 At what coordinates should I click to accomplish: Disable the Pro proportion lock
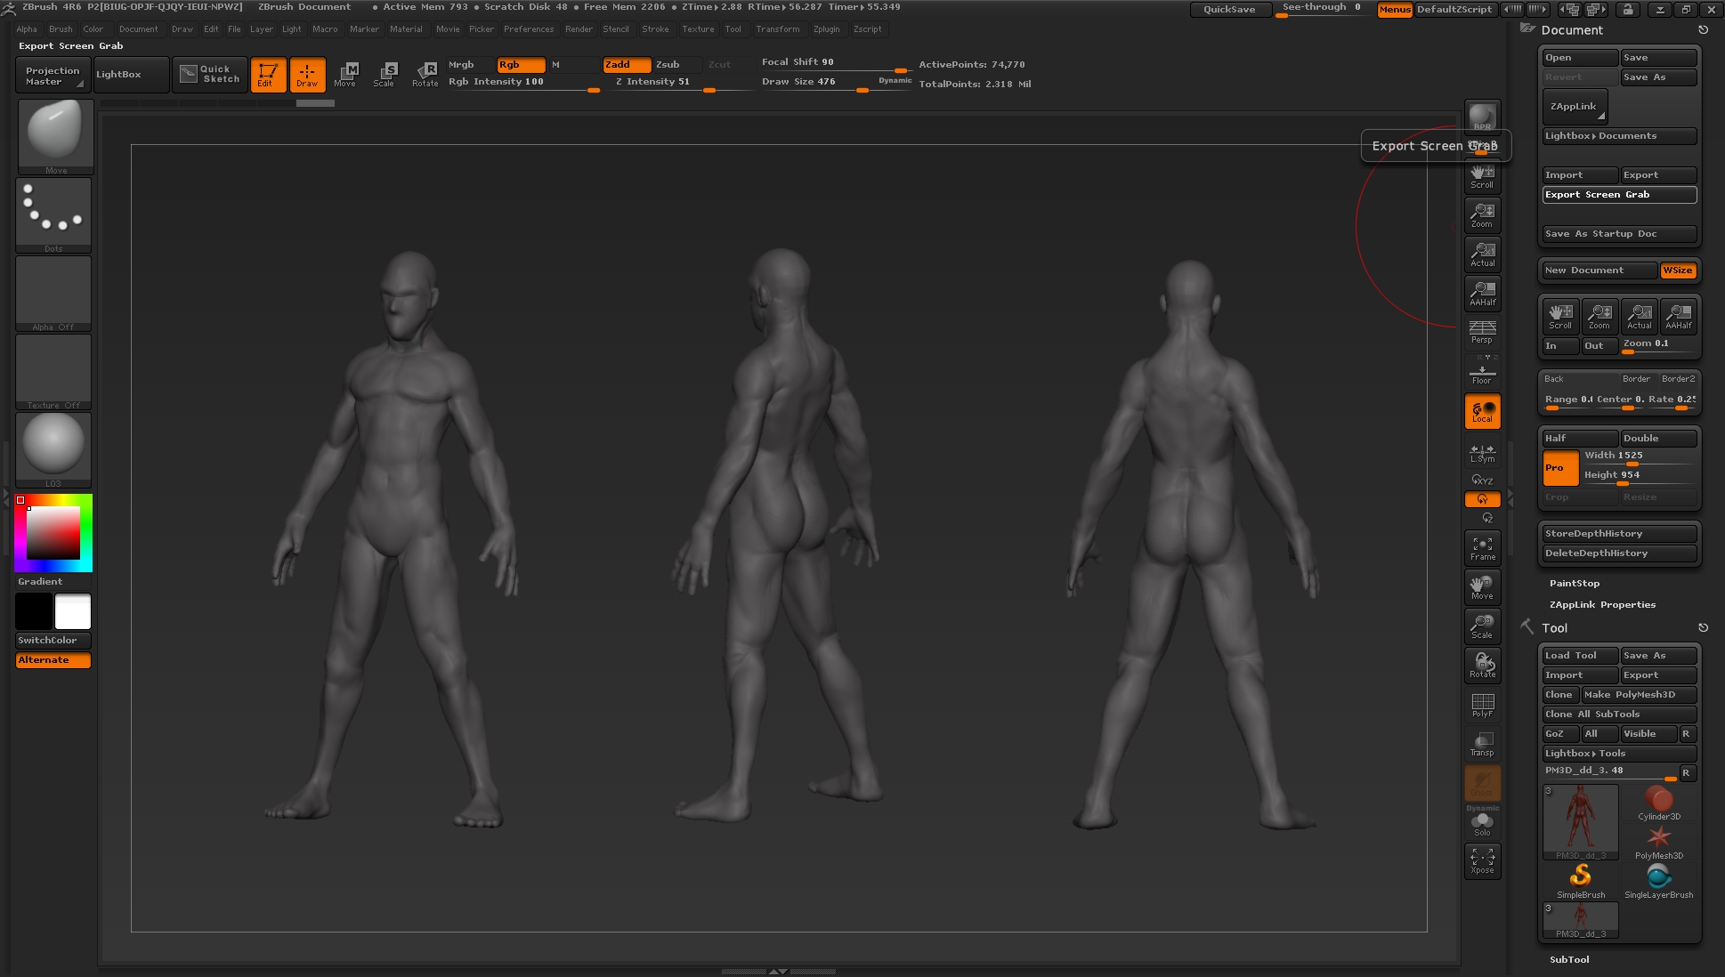pos(1559,468)
